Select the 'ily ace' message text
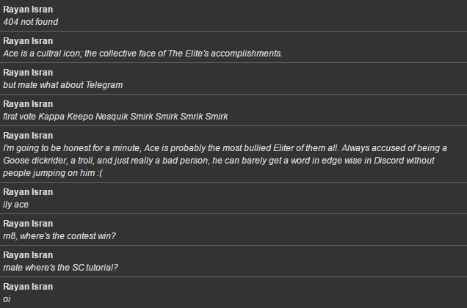The width and height of the screenshot is (467, 308). [15, 205]
